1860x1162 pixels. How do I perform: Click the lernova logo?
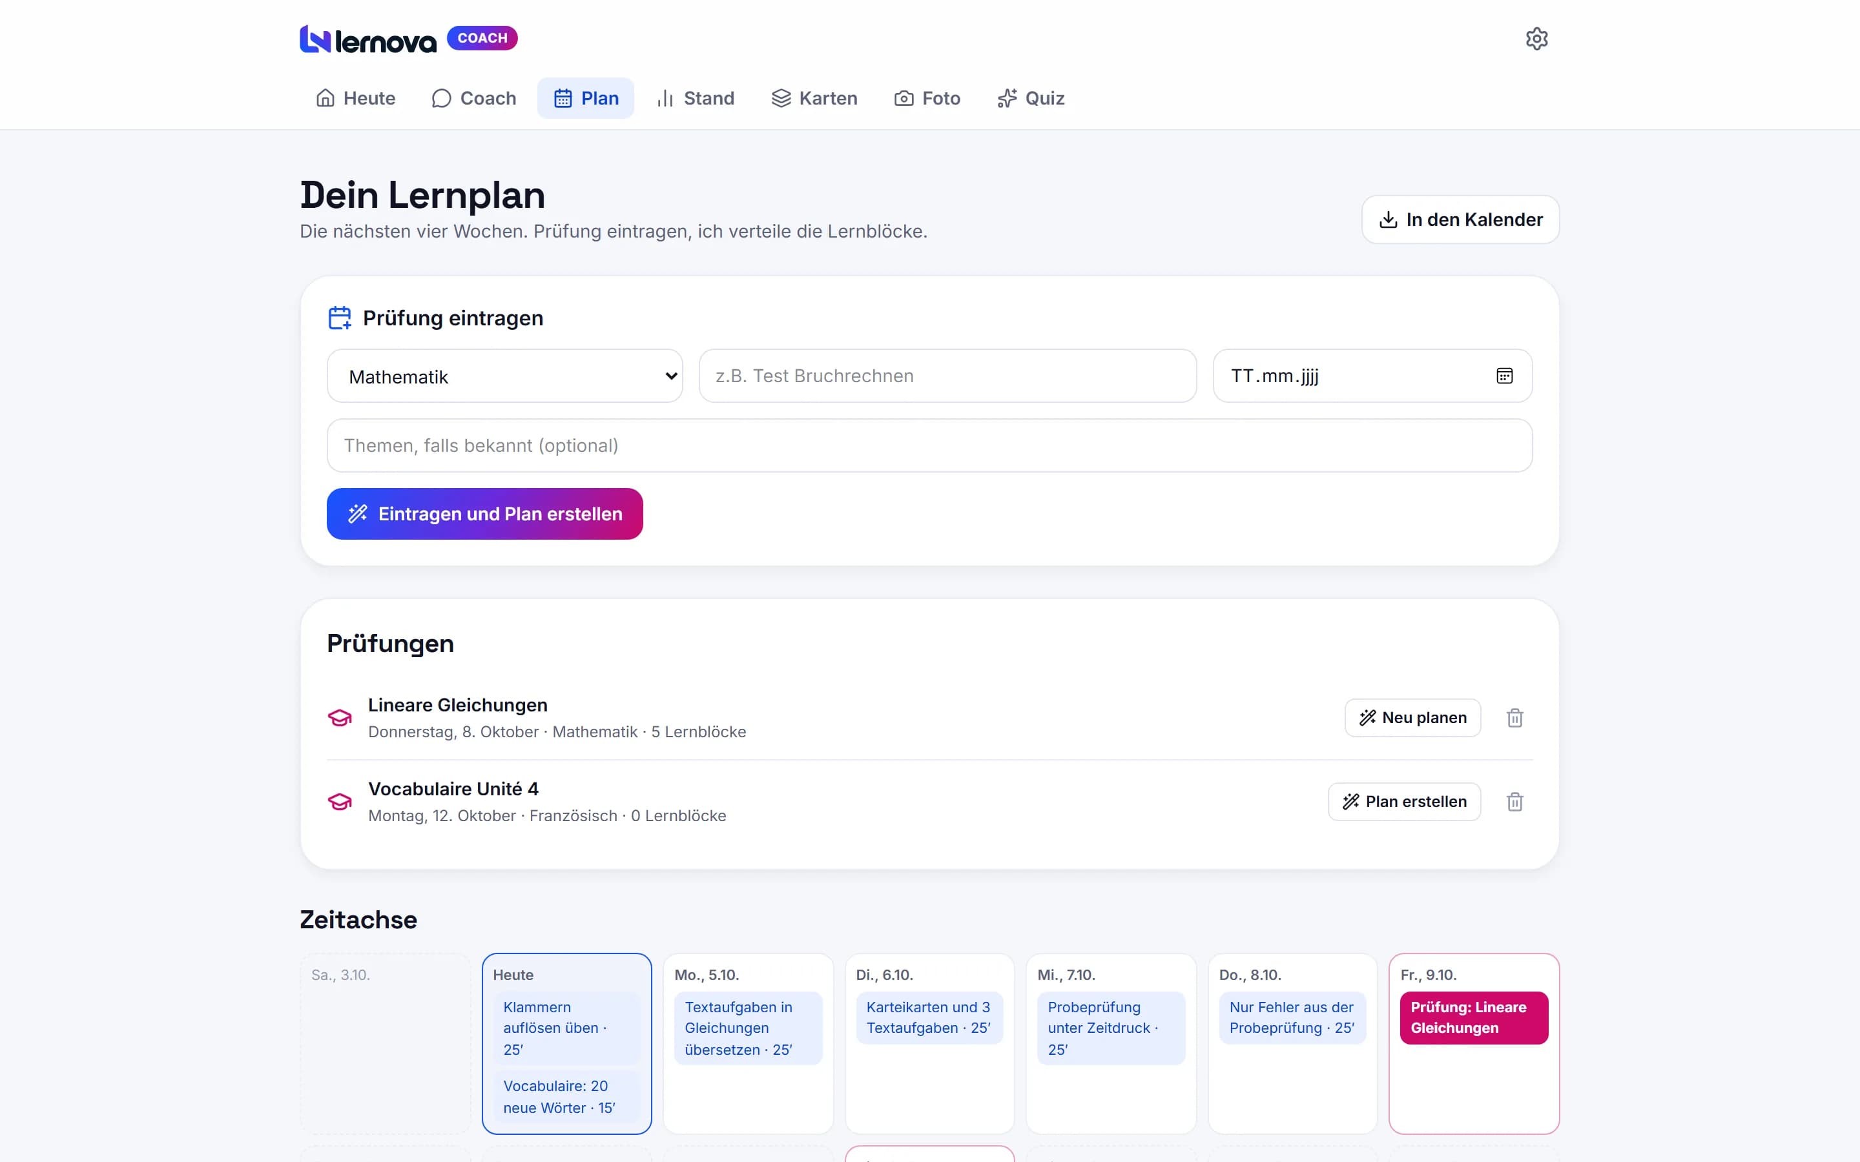tap(368, 39)
